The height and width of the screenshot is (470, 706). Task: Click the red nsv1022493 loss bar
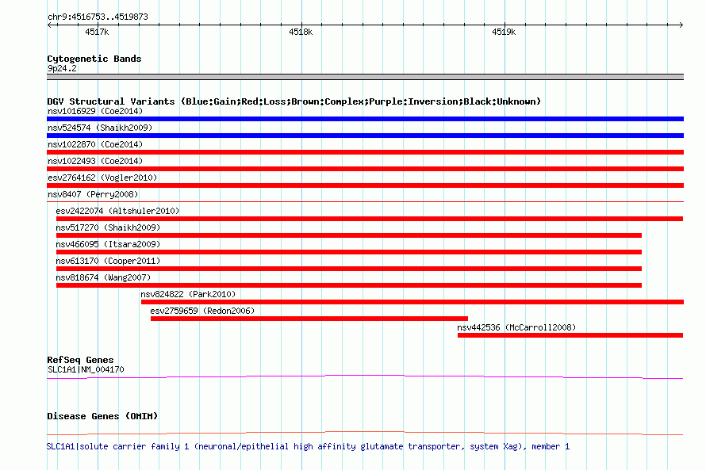click(x=365, y=169)
